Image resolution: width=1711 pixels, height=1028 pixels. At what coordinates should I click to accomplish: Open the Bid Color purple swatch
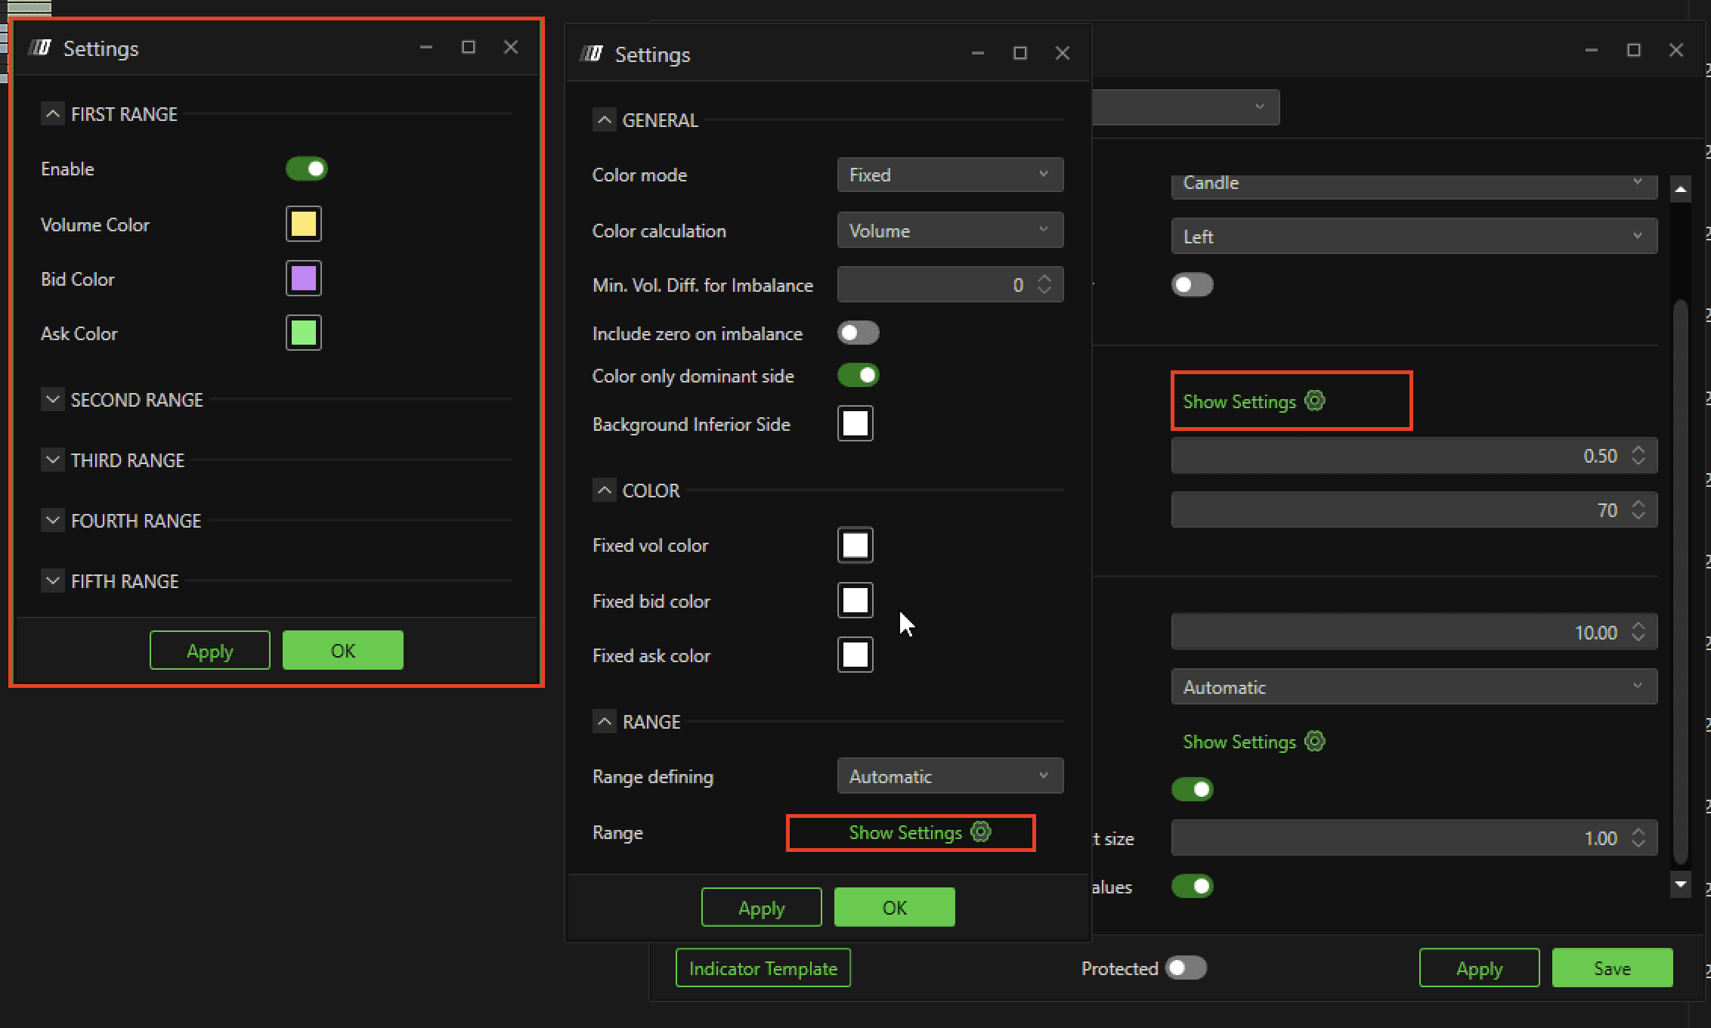tap(304, 279)
